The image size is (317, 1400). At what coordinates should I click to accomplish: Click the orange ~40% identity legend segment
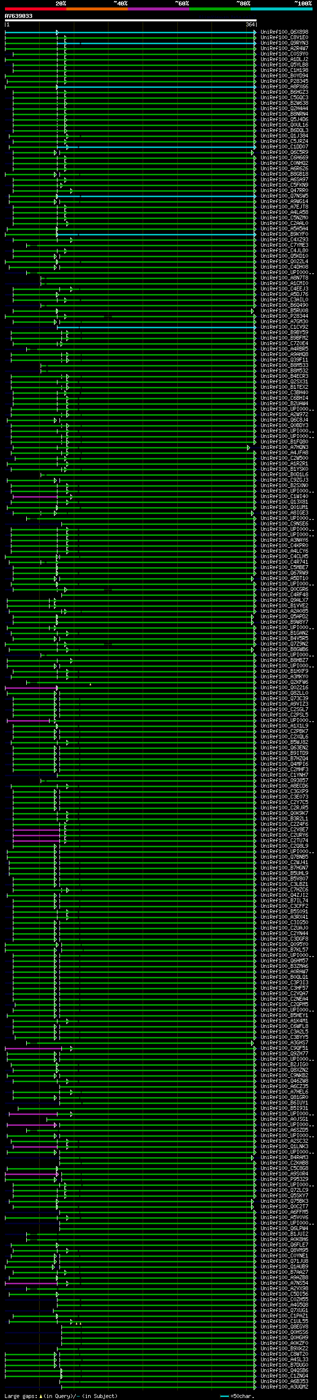coord(97,9)
